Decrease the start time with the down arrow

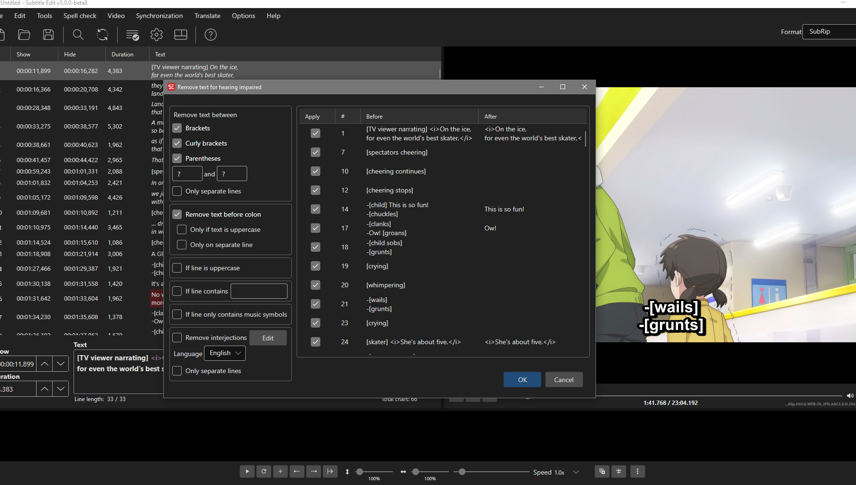tap(61, 364)
